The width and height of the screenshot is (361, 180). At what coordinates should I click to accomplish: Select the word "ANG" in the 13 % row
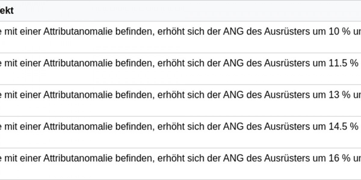click(x=233, y=95)
